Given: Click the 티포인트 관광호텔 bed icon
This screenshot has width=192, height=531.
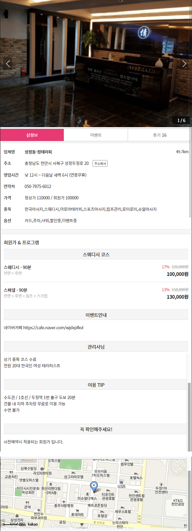Looking at the screenshot, I should point(108,491).
